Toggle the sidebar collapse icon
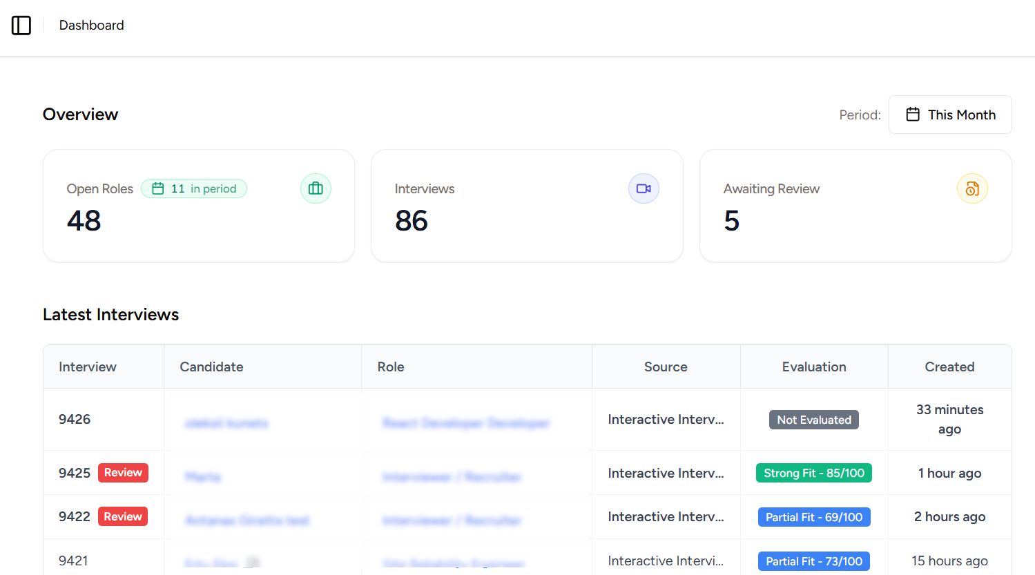This screenshot has width=1035, height=575. click(21, 26)
